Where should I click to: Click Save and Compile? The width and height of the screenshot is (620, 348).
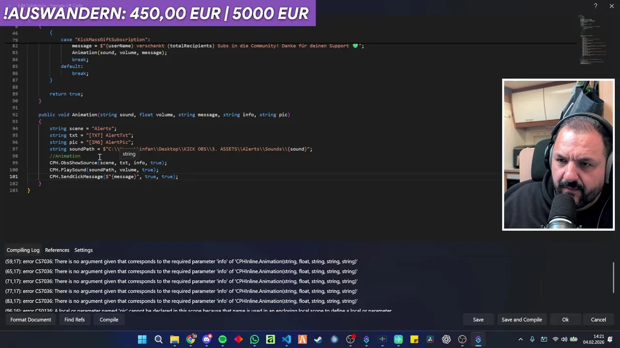tap(522, 319)
